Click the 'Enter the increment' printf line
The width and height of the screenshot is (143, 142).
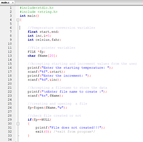(x=59, y=76)
